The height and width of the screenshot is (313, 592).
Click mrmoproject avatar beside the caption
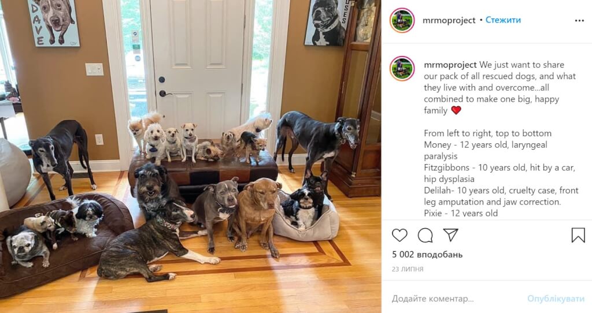[x=402, y=69]
